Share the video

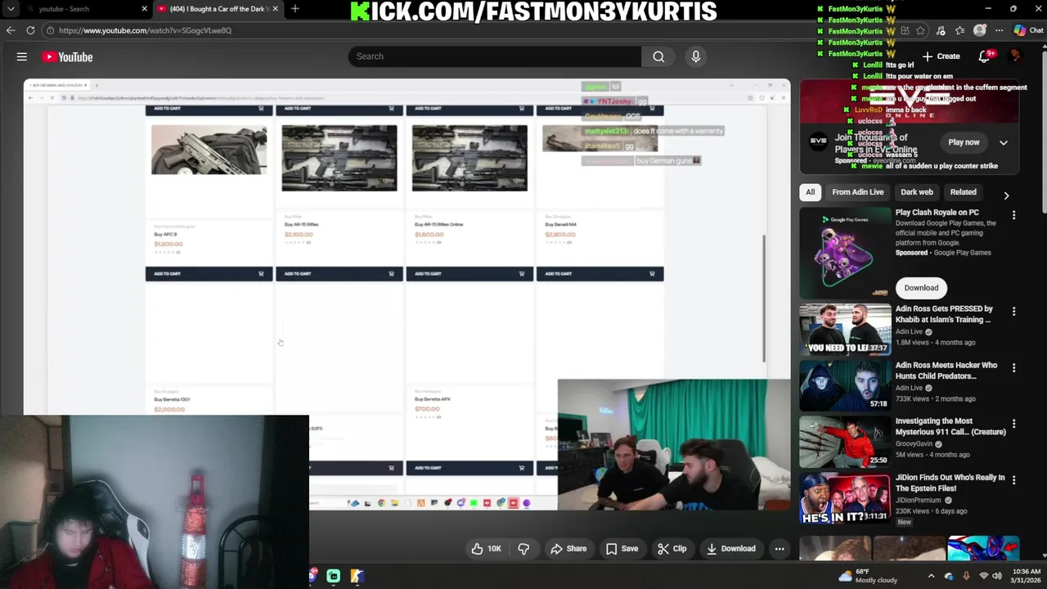point(568,549)
